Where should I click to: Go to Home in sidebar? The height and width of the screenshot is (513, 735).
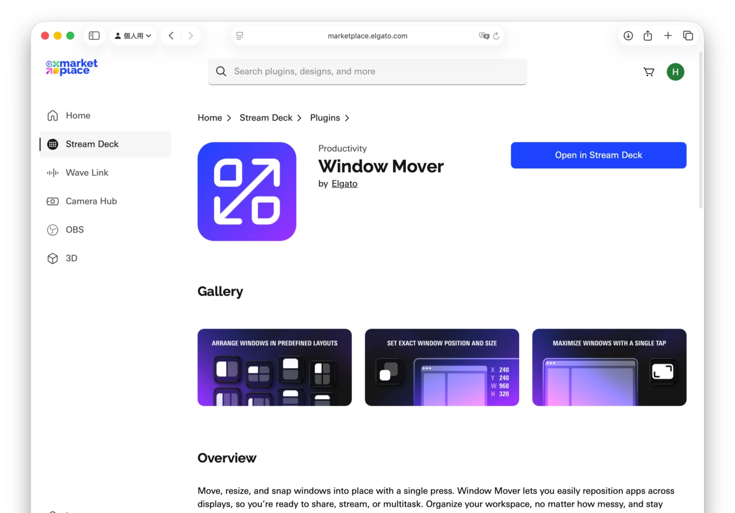[78, 115]
